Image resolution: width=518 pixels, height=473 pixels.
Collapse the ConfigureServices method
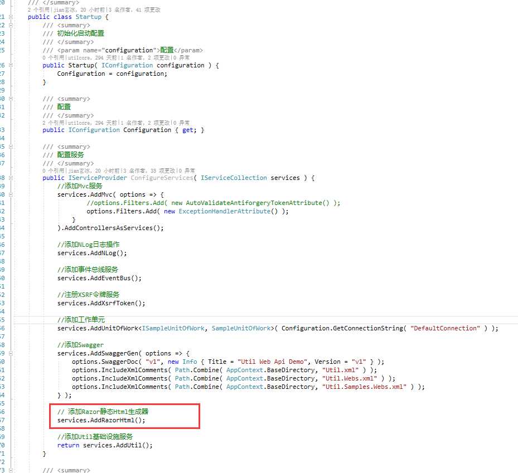click(11, 178)
